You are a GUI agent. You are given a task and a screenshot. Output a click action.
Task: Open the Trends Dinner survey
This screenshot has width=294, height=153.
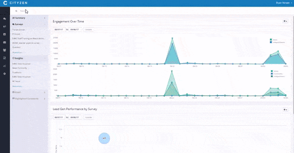coord(18,30)
